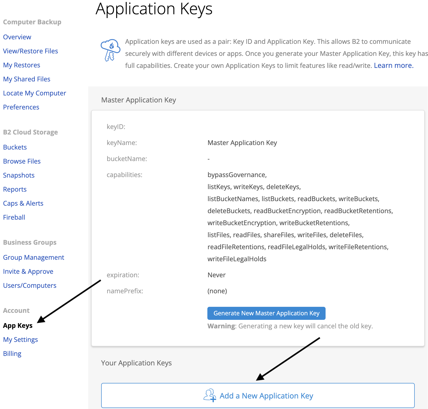Open Locate My Computer
This screenshot has width=428, height=409.
click(35, 93)
